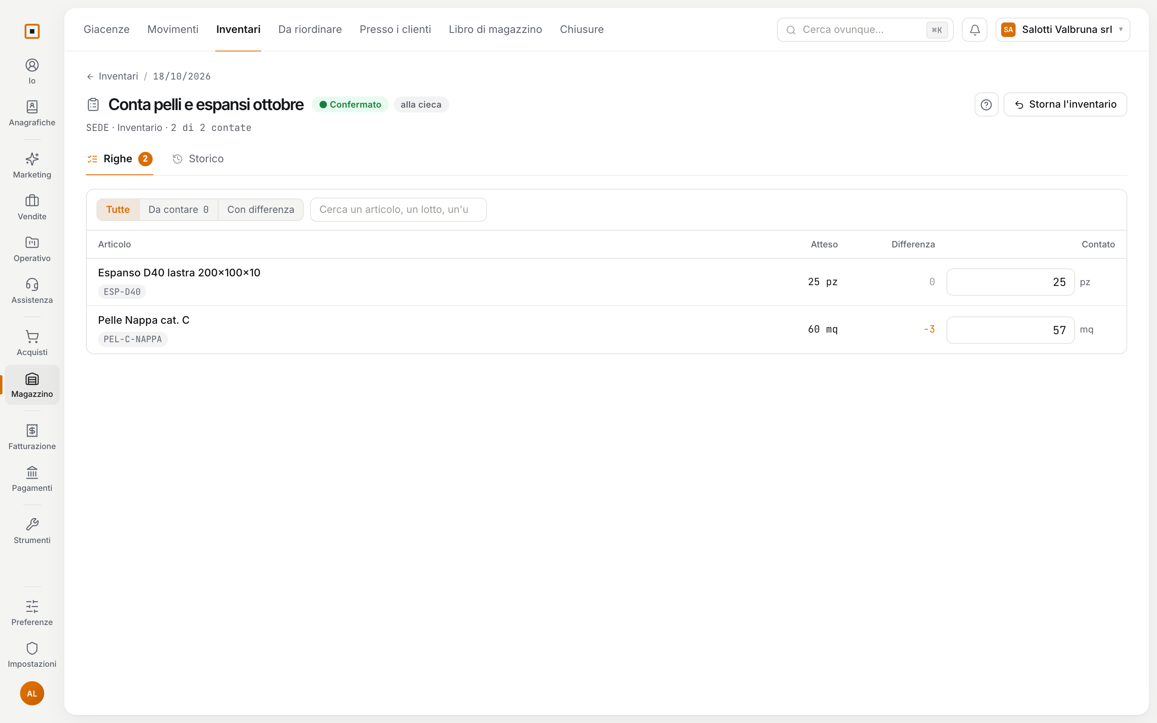This screenshot has width=1157, height=723.
Task: Click the notifications bell icon
Action: (974, 30)
